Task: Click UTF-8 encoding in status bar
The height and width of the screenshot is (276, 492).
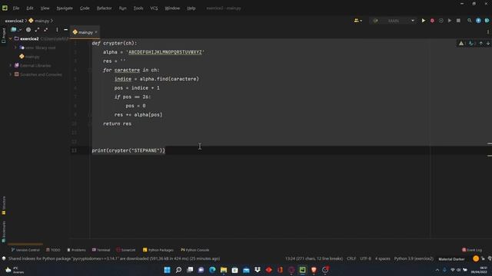Action: (x=366, y=258)
